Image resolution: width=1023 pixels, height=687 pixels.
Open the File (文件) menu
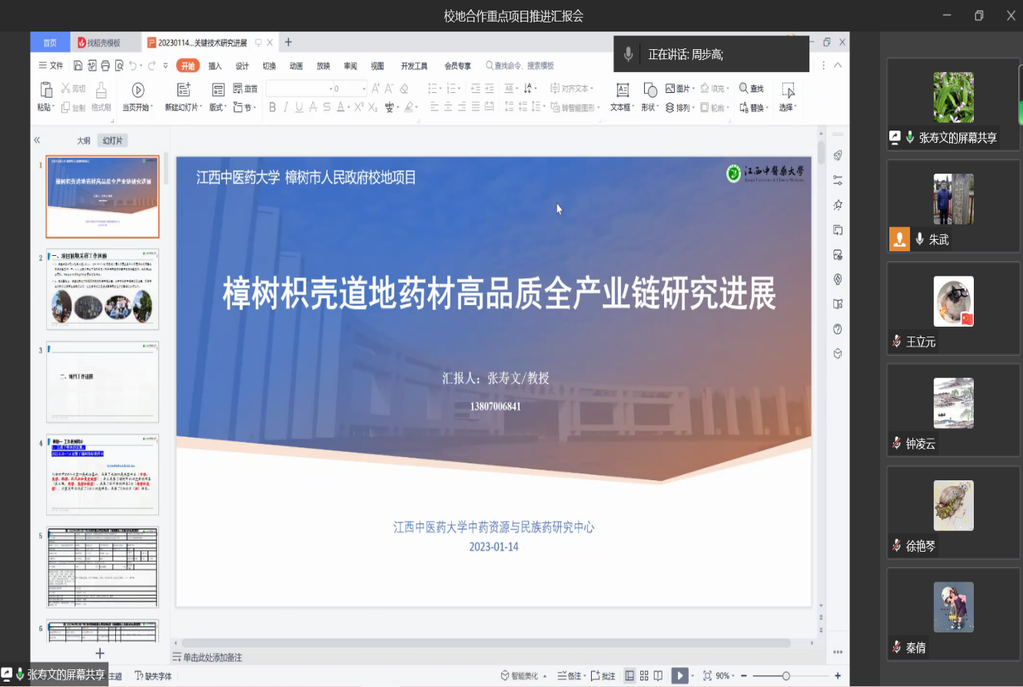[x=51, y=66]
